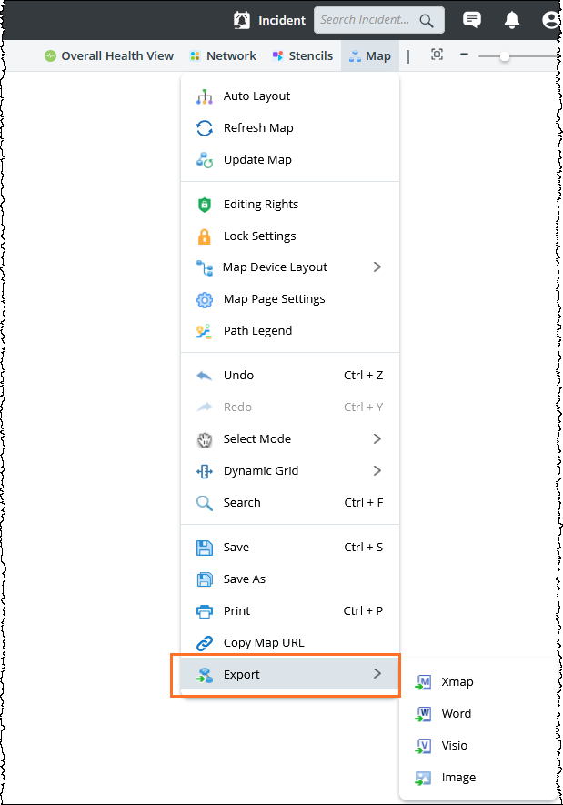
Task: Expand the Map Device Layout submenu arrow
Action: point(377,267)
